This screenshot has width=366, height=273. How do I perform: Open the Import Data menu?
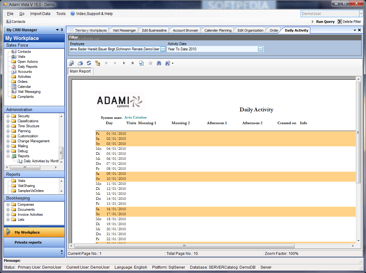(x=40, y=13)
